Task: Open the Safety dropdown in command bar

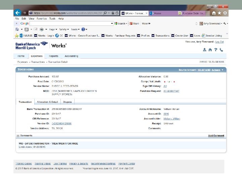Action: pyautogui.click(x=64, y=29)
